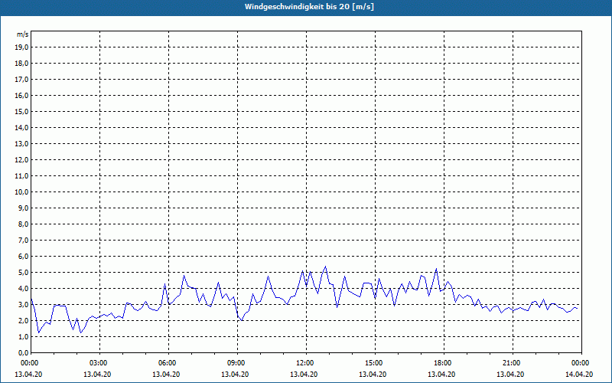Viewport: 612px width, 383px height.
Task: Click the wind speed peak just before 18:00
Action: point(436,269)
